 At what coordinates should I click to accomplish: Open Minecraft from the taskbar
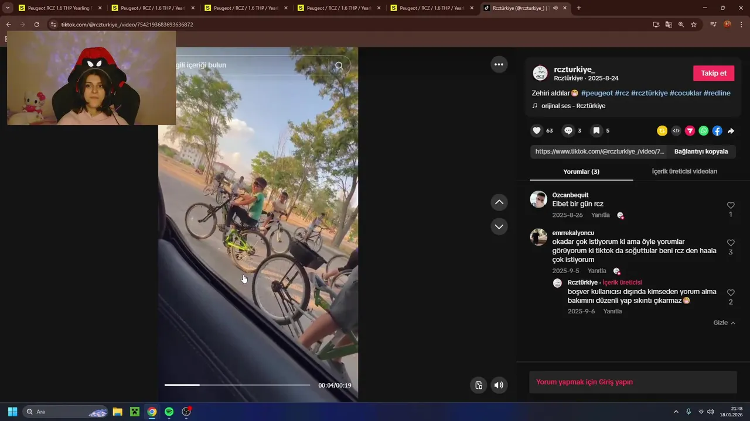[134, 412]
